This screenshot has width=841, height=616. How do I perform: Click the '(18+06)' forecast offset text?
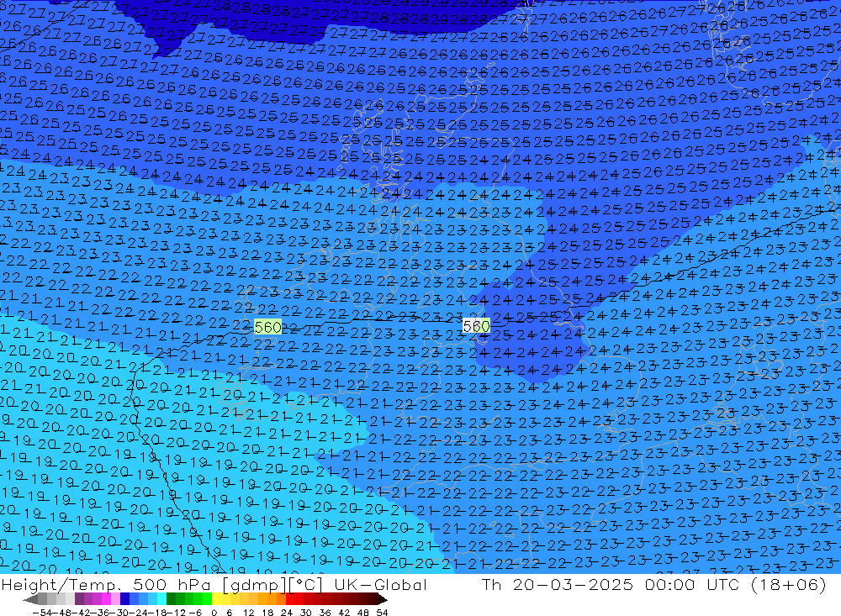(x=789, y=585)
